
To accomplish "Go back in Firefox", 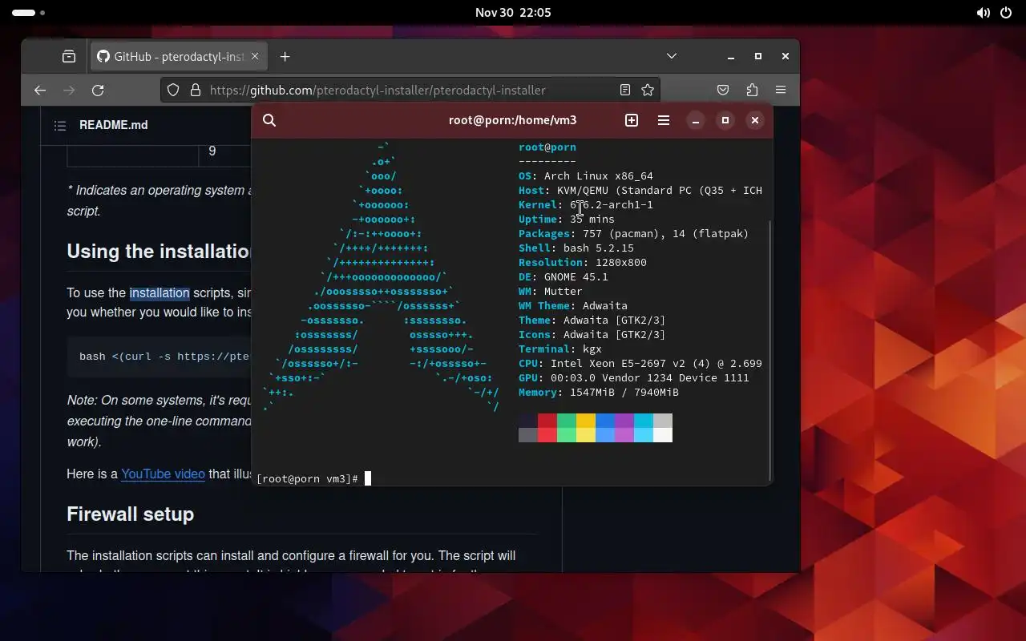I will (40, 91).
